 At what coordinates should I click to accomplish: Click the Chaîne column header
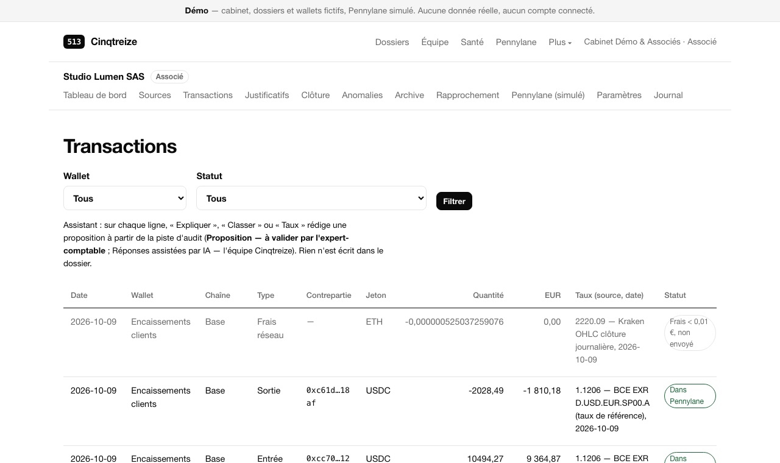click(218, 295)
